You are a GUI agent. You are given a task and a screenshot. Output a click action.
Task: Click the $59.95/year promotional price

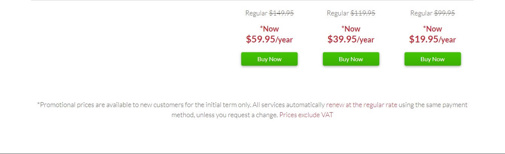[269, 39]
